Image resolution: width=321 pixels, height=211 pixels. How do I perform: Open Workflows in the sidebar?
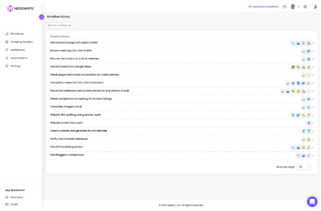coord(17,34)
